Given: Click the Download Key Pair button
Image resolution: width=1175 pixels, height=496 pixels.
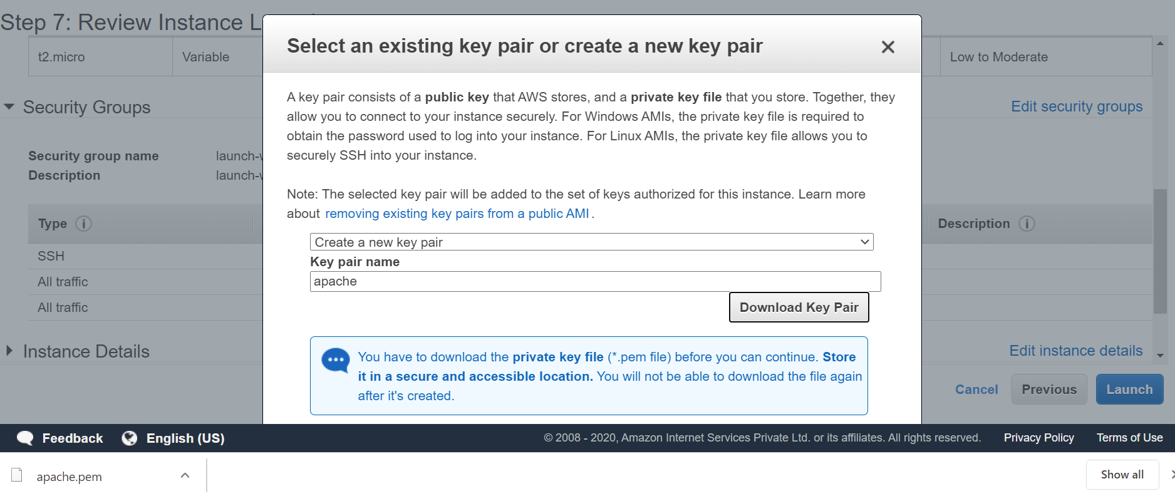Looking at the screenshot, I should click(799, 307).
